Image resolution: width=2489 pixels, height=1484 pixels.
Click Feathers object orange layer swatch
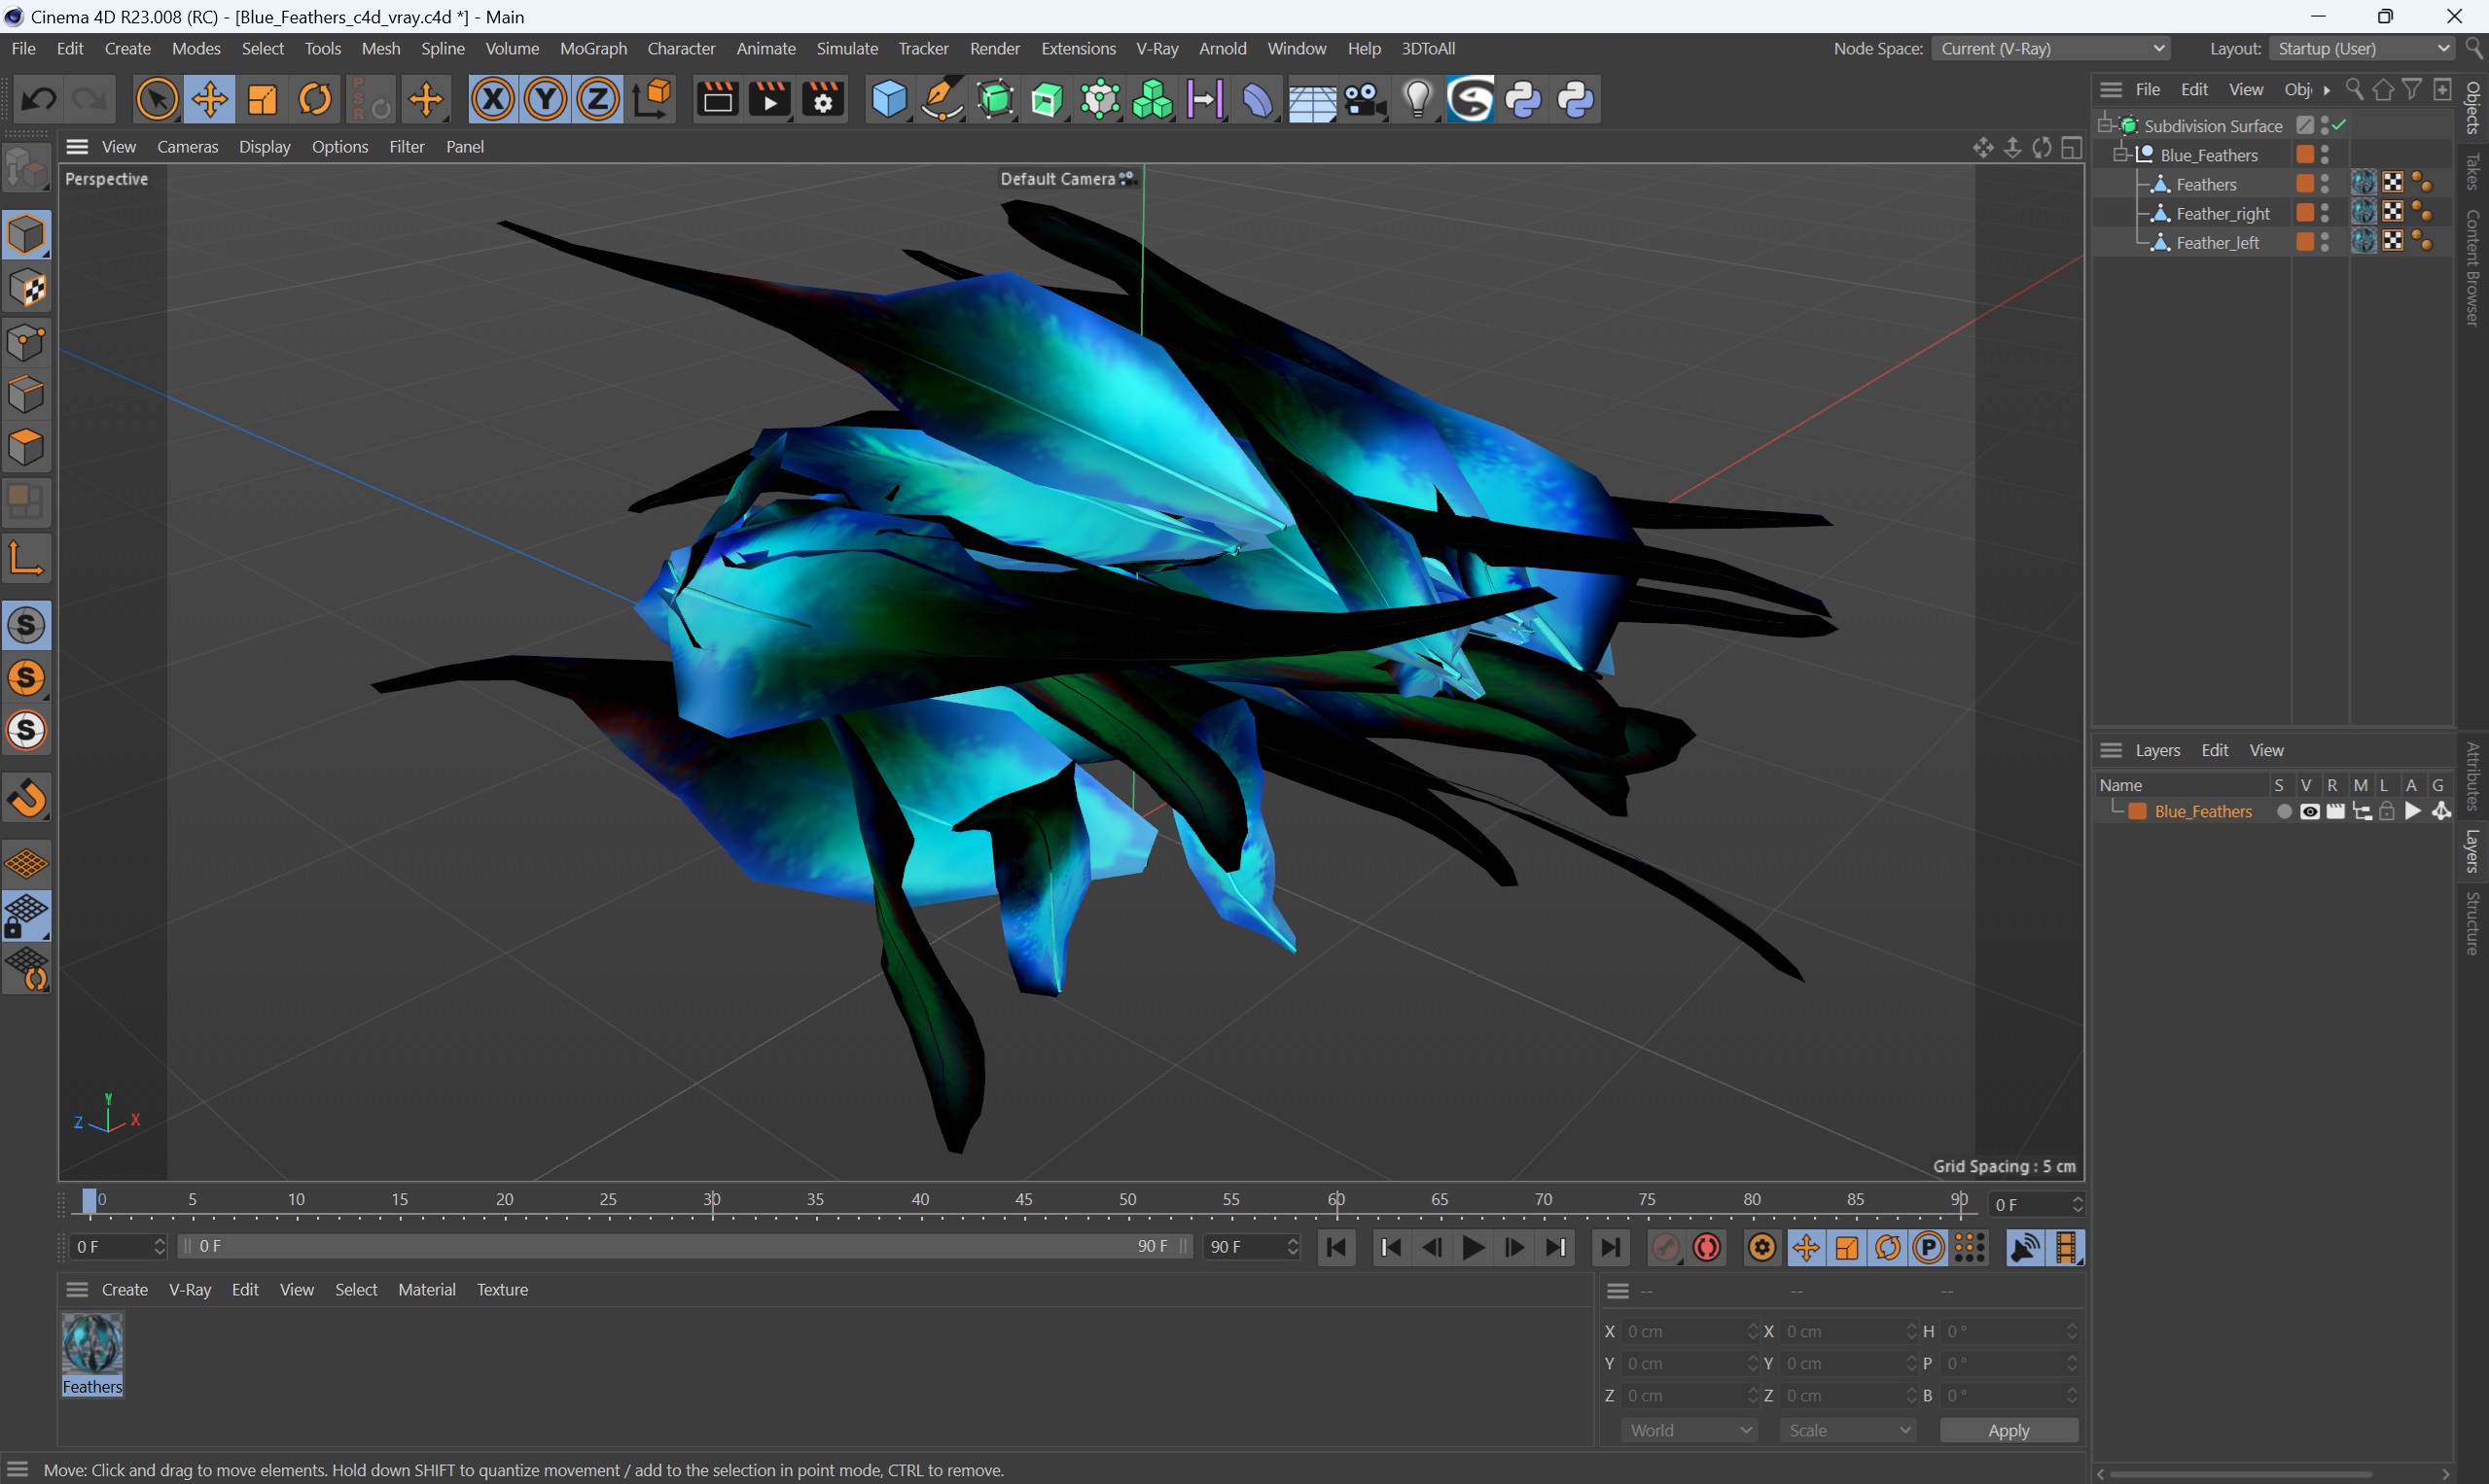[x=2305, y=184]
